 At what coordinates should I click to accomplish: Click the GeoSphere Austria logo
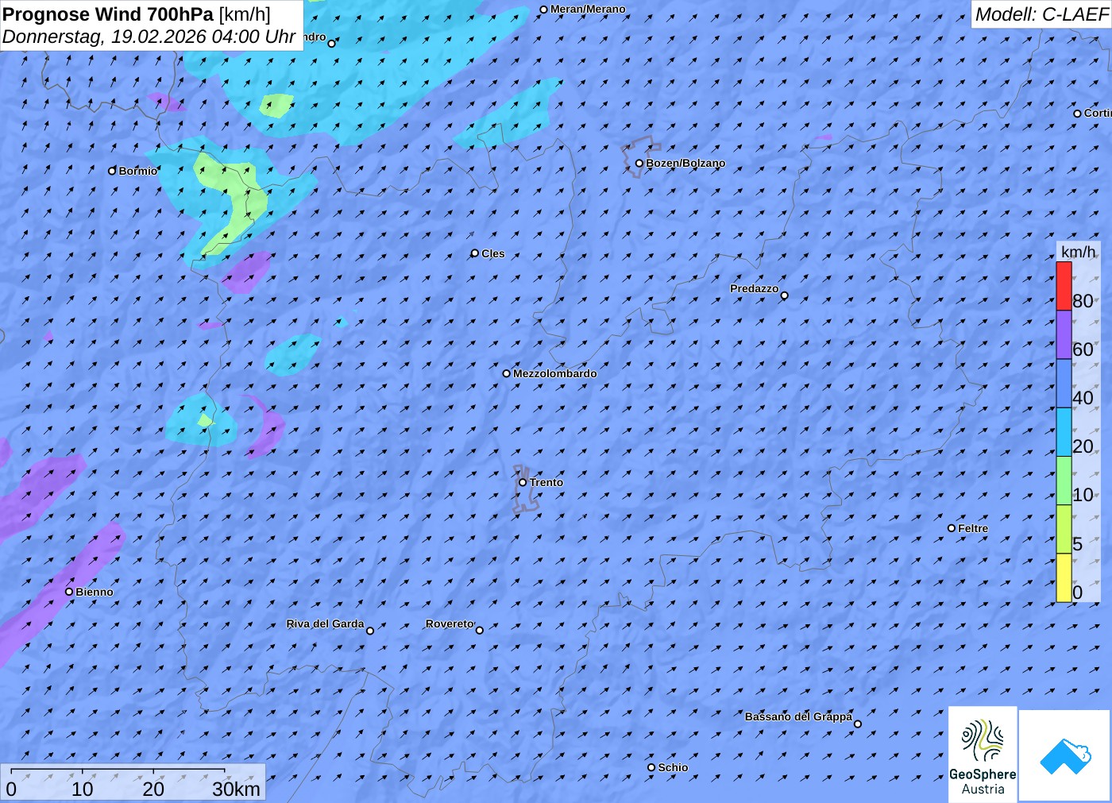[983, 754]
